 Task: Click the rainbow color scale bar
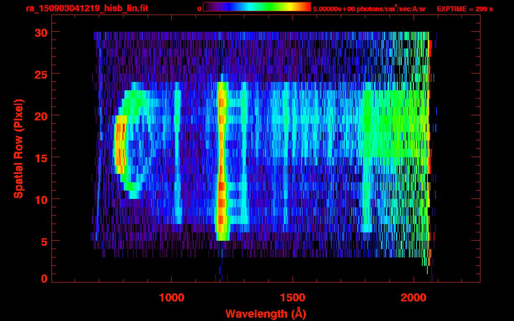coord(257,7)
